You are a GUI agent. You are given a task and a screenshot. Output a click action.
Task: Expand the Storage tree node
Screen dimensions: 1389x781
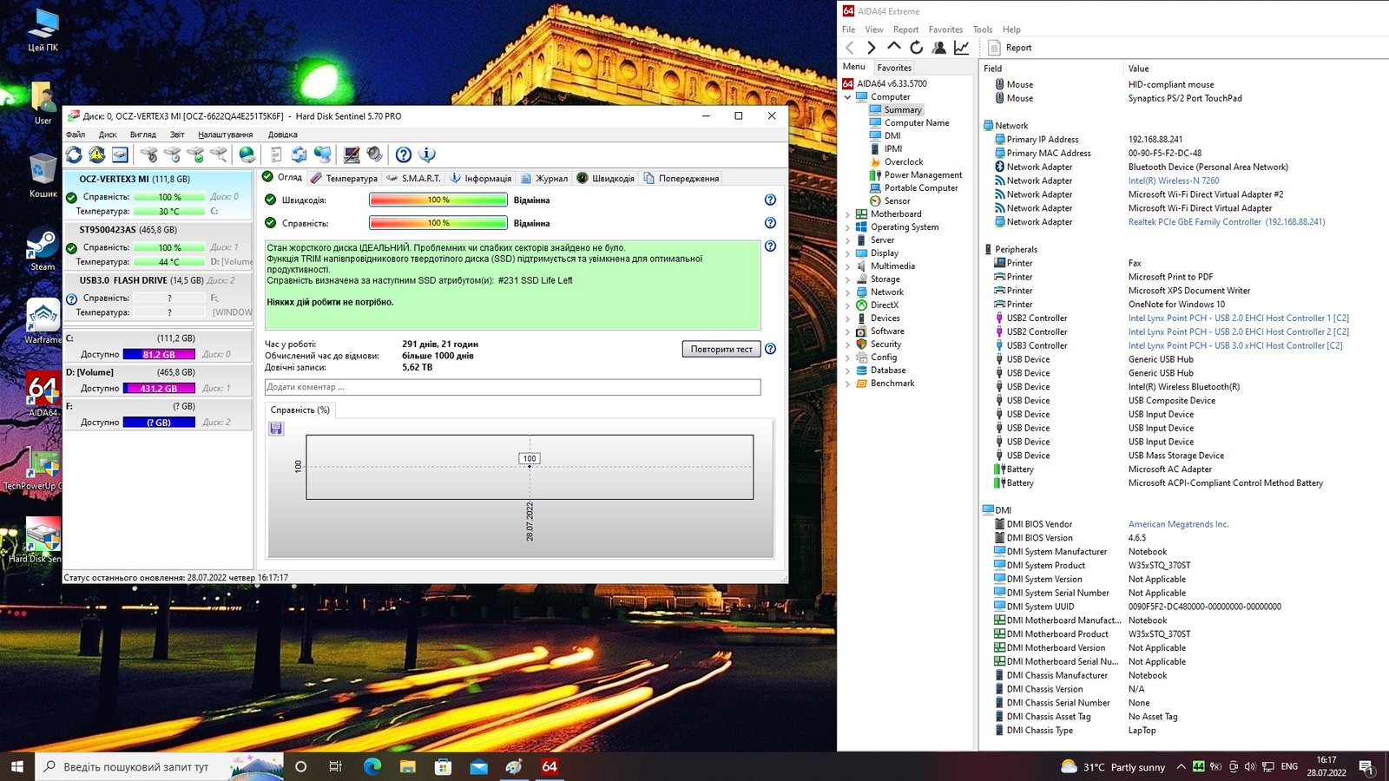click(x=848, y=279)
